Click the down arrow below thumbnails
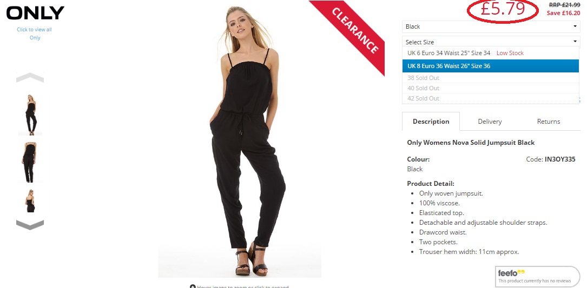 point(30,225)
